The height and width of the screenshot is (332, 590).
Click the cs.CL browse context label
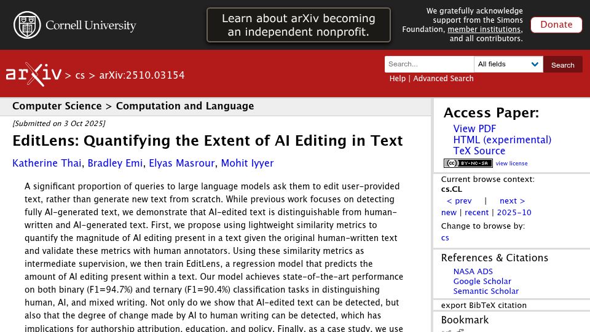(x=452, y=189)
